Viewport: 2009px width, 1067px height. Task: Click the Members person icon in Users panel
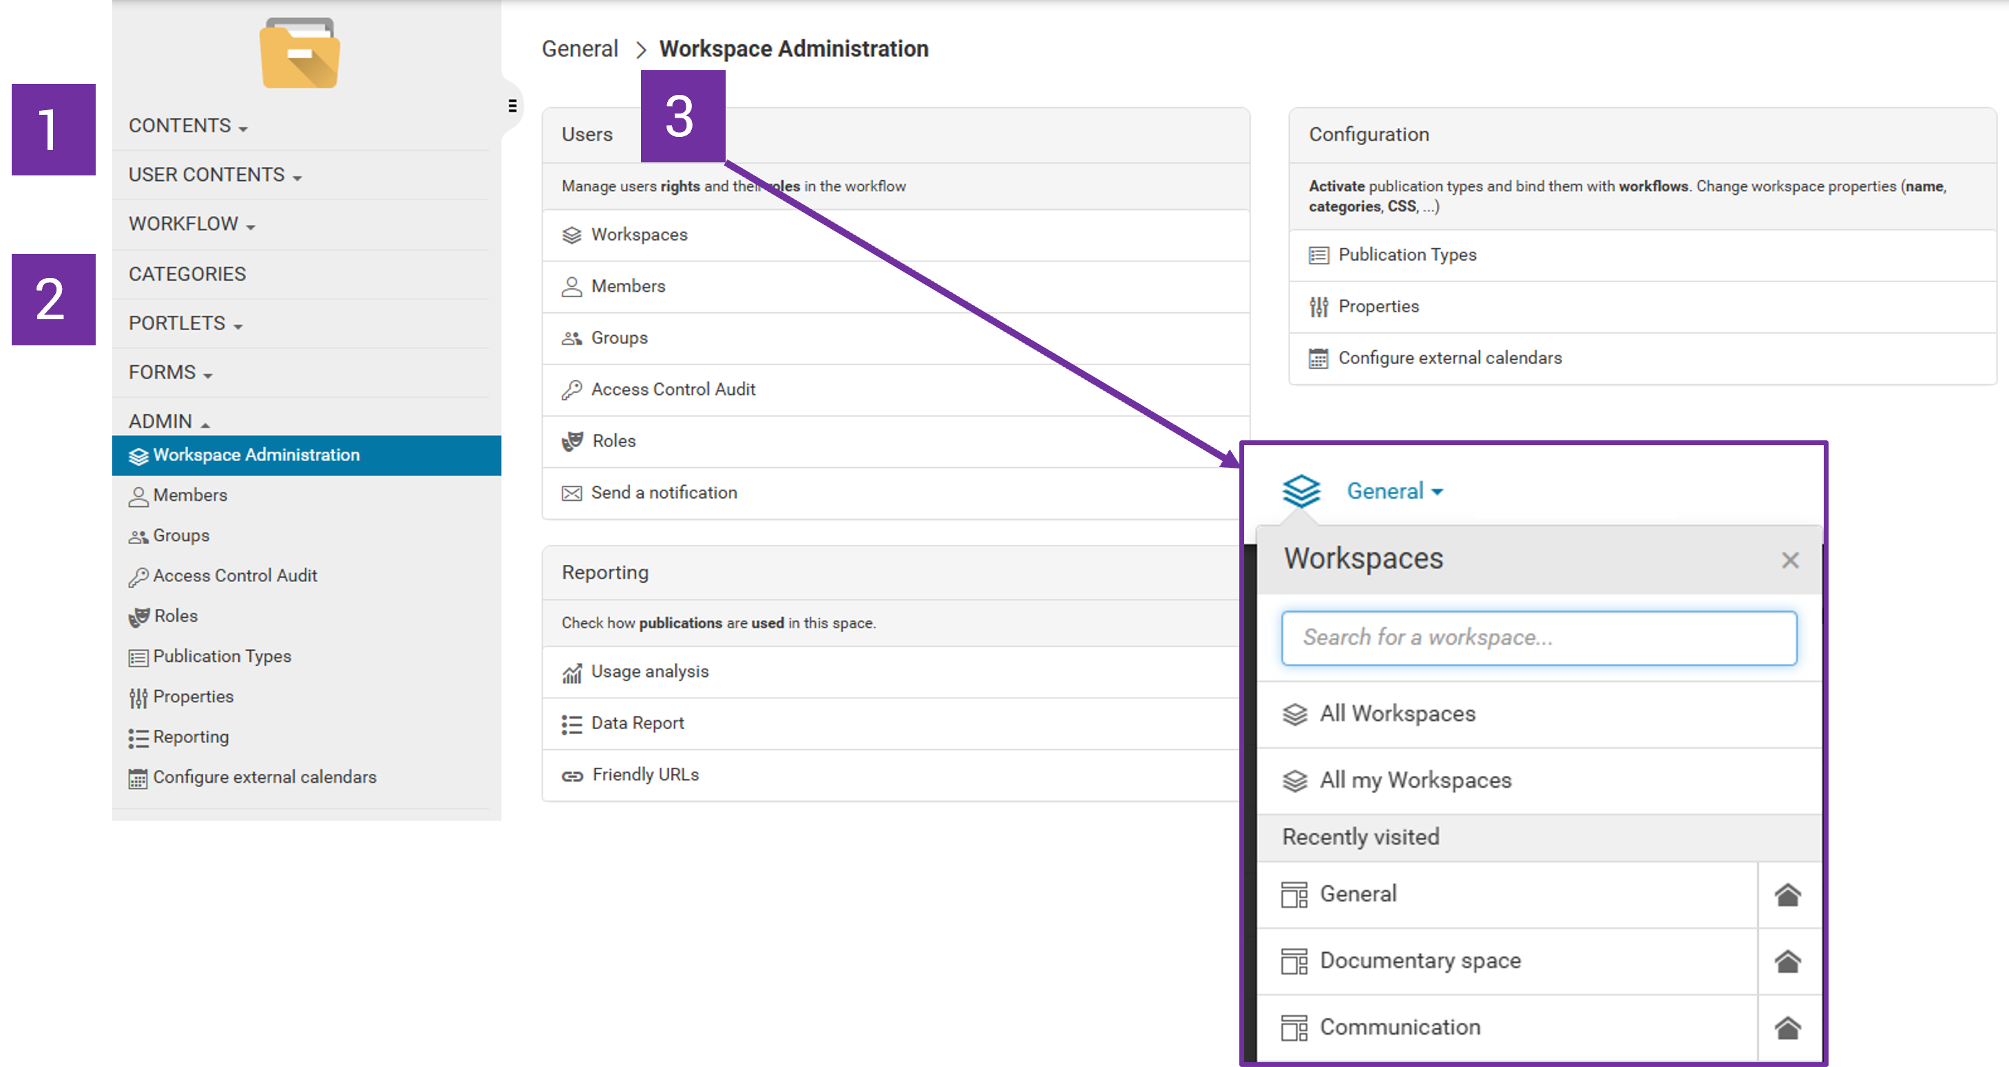(571, 287)
